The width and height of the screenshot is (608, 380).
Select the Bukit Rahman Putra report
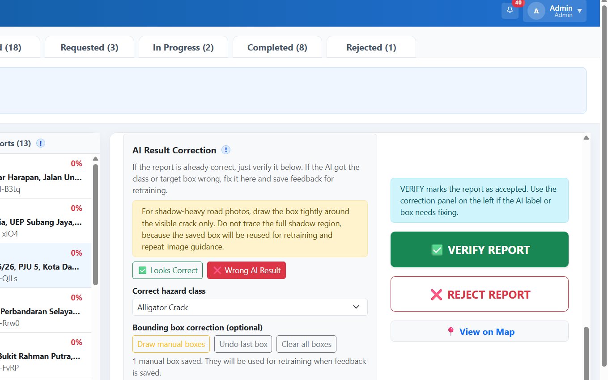click(46, 355)
